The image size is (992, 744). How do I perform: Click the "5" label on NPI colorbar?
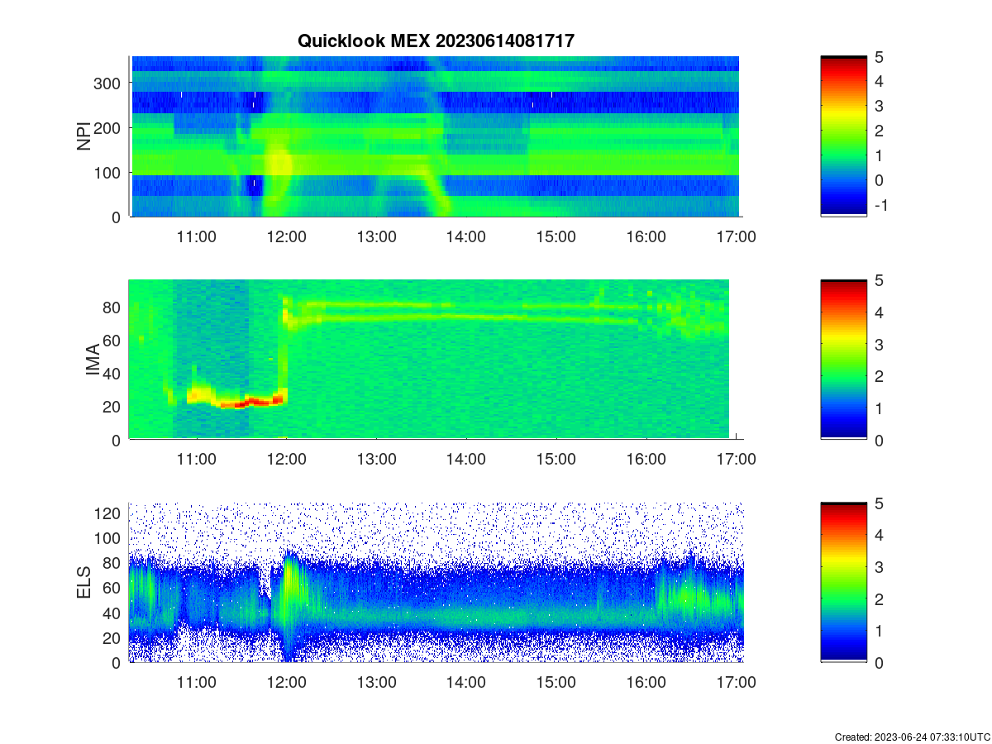[880, 56]
